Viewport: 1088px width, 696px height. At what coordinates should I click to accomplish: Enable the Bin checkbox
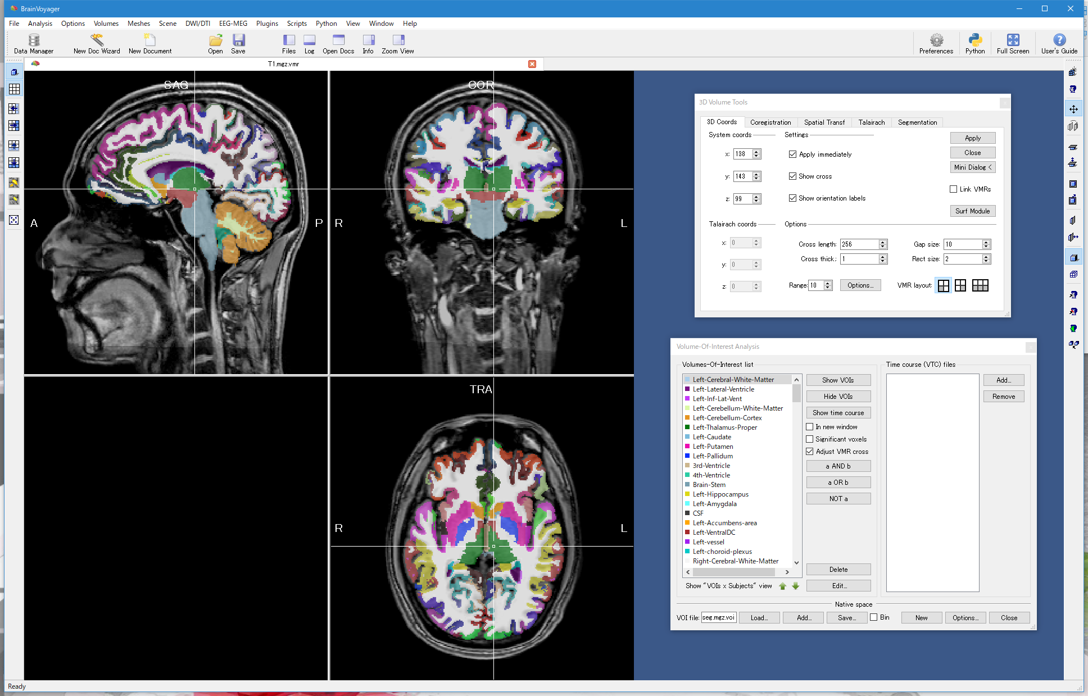point(874,617)
